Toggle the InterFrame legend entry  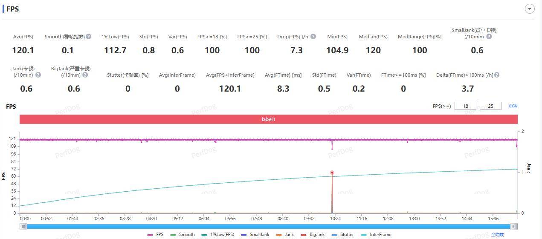tap(376, 235)
